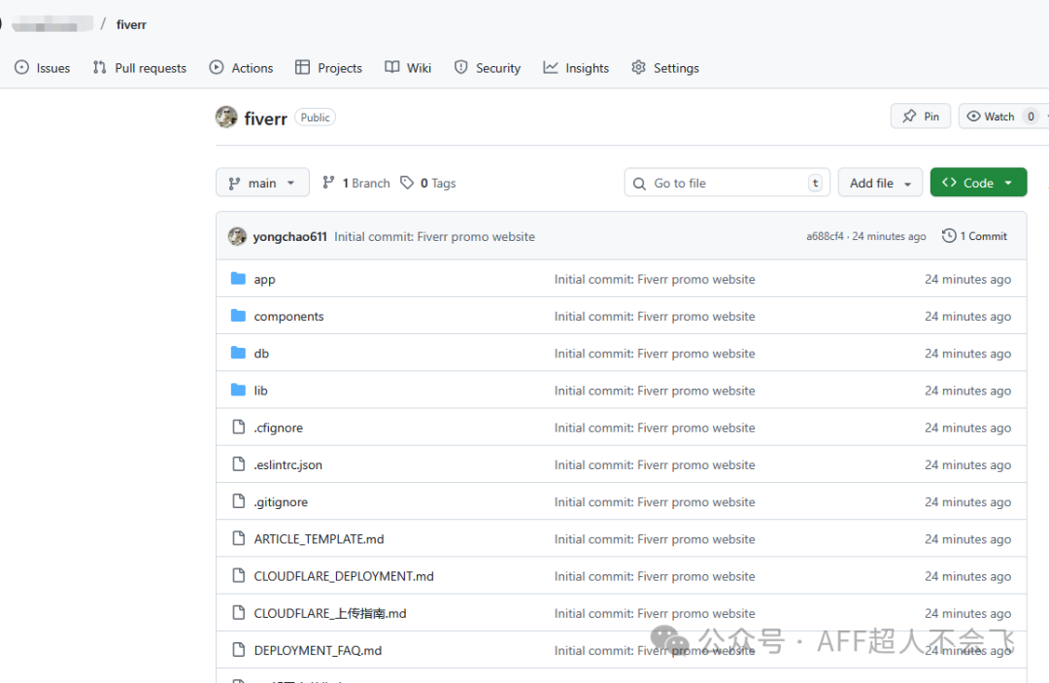1049x683 pixels.
Task: Click commit message in the db row
Action: coord(655,354)
